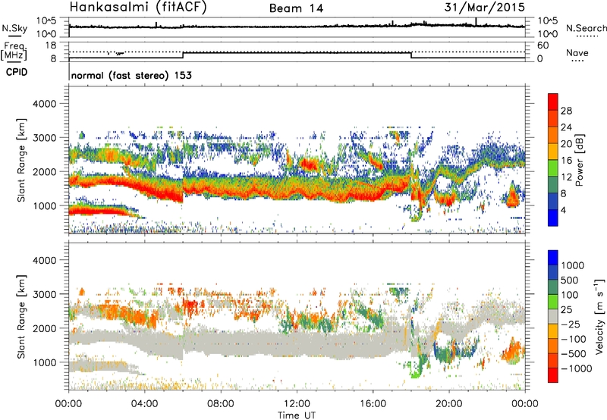Click the Power colorbar blue bottom segment

pos(553,218)
